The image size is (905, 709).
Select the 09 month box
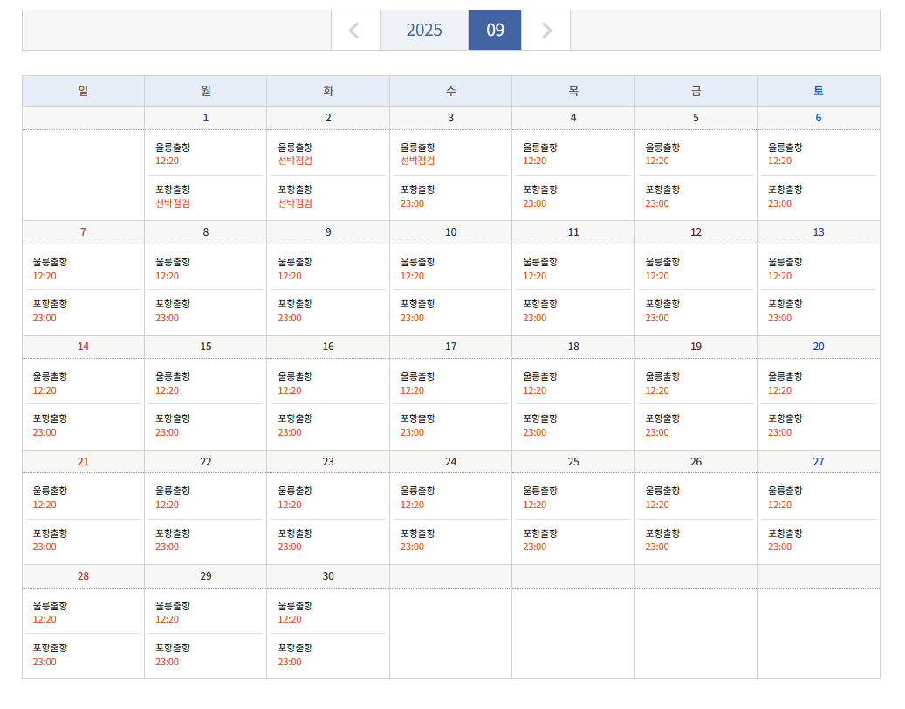click(x=495, y=30)
